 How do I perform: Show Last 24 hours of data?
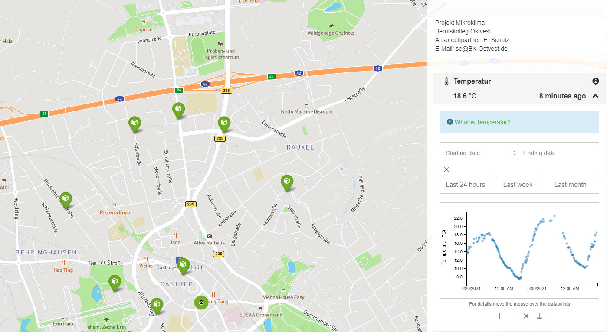click(466, 185)
